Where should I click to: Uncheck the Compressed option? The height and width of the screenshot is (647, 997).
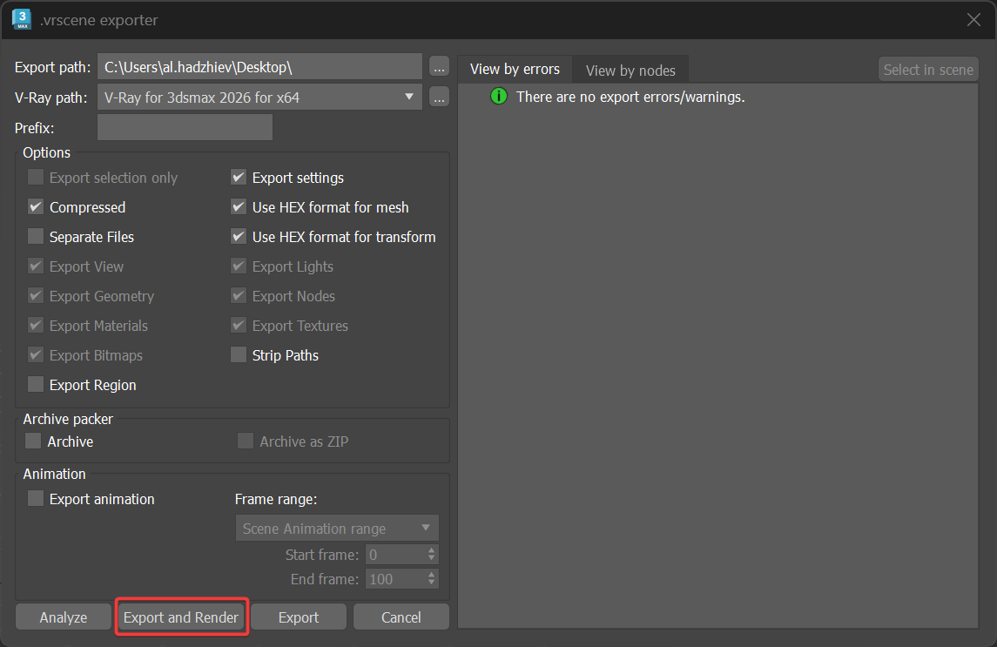[35, 207]
